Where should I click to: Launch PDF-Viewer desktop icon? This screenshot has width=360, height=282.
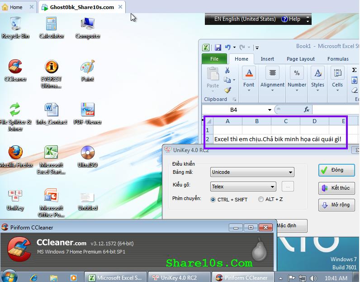(88, 113)
